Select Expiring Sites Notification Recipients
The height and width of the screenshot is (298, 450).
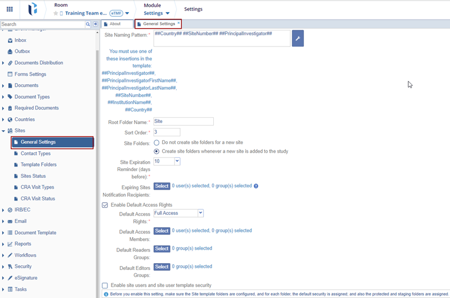coord(162,186)
